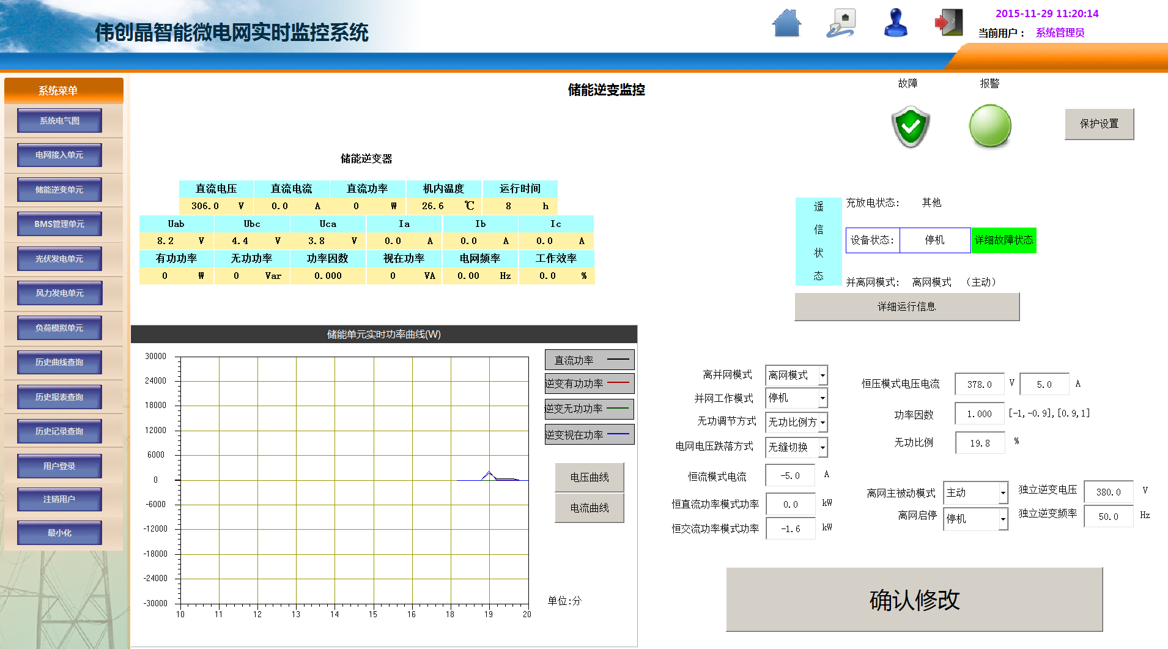Click the 功率因数 input field

tap(979, 414)
